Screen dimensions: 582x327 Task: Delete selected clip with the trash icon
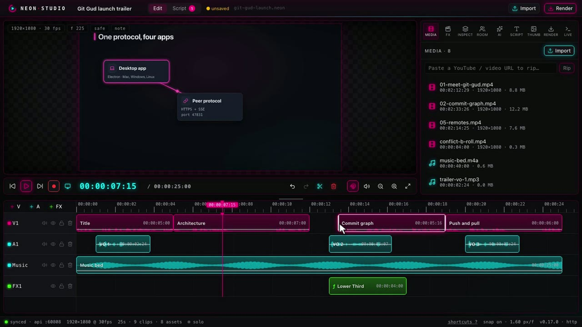[x=333, y=186]
